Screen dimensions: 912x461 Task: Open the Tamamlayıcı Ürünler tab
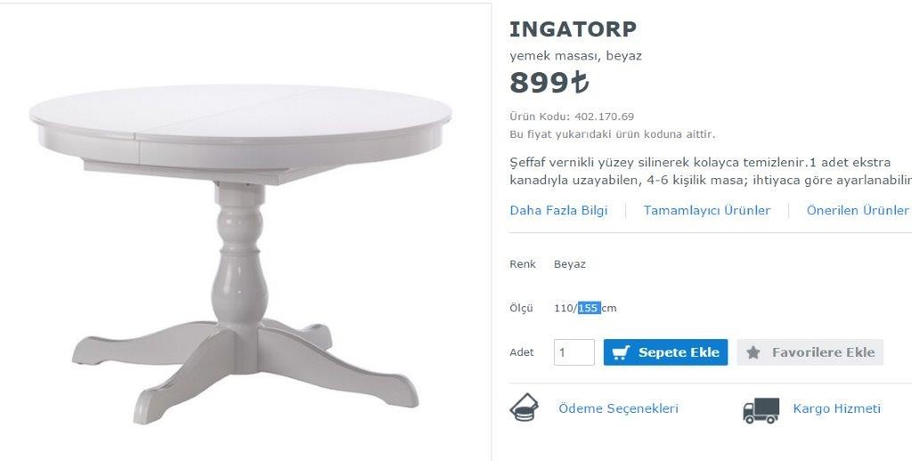(x=706, y=210)
